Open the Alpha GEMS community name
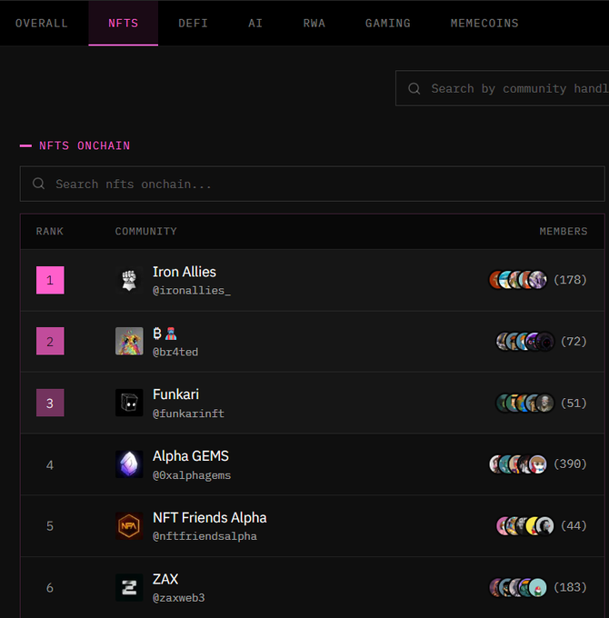 pyautogui.click(x=191, y=456)
